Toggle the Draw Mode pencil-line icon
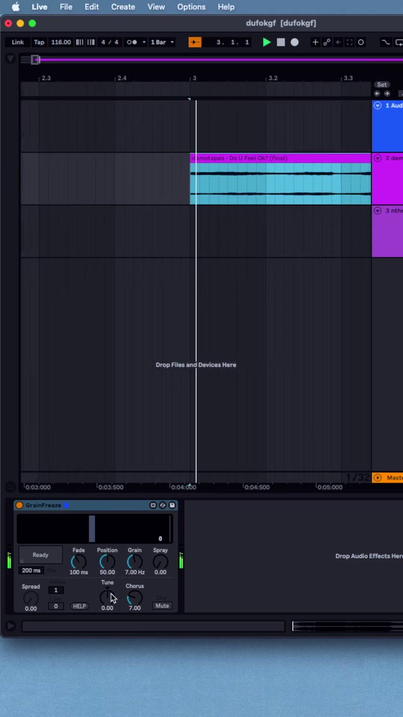The width and height of the screenshot is (403, 717). click(386, 42)
